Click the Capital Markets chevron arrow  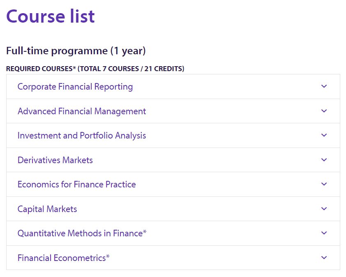[x=324, y=209]
